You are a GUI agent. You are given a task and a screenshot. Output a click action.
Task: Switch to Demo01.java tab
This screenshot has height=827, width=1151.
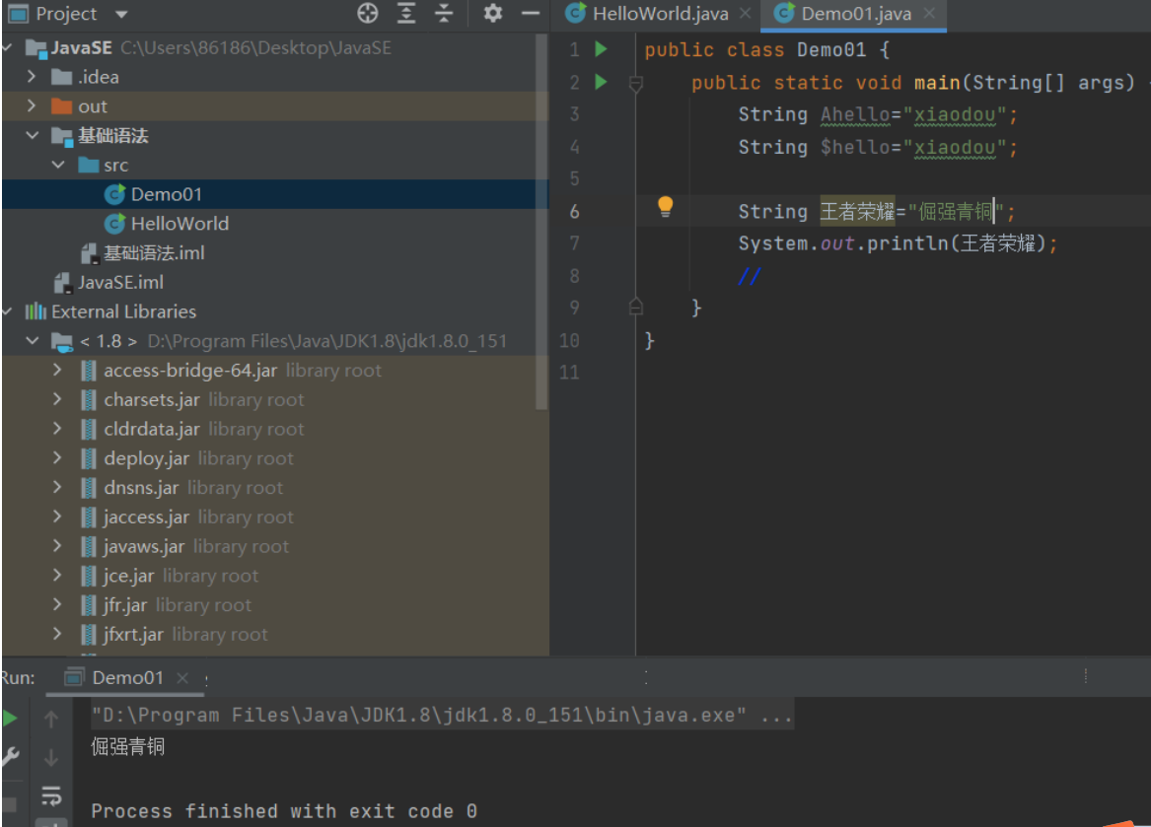pyautogui.click(x=854, y=14)
